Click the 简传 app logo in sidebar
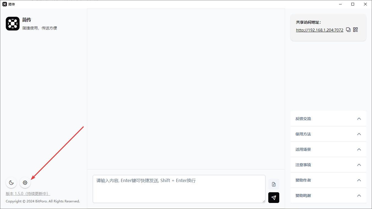 13,24
